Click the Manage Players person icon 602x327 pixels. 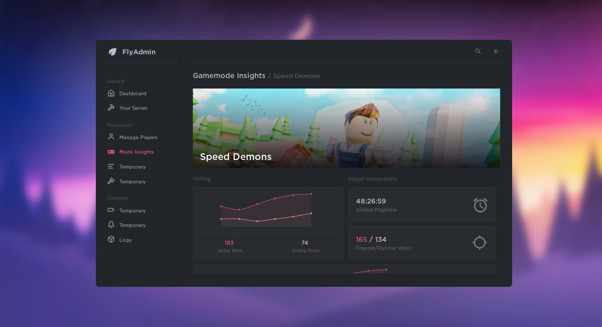(111, 137)
